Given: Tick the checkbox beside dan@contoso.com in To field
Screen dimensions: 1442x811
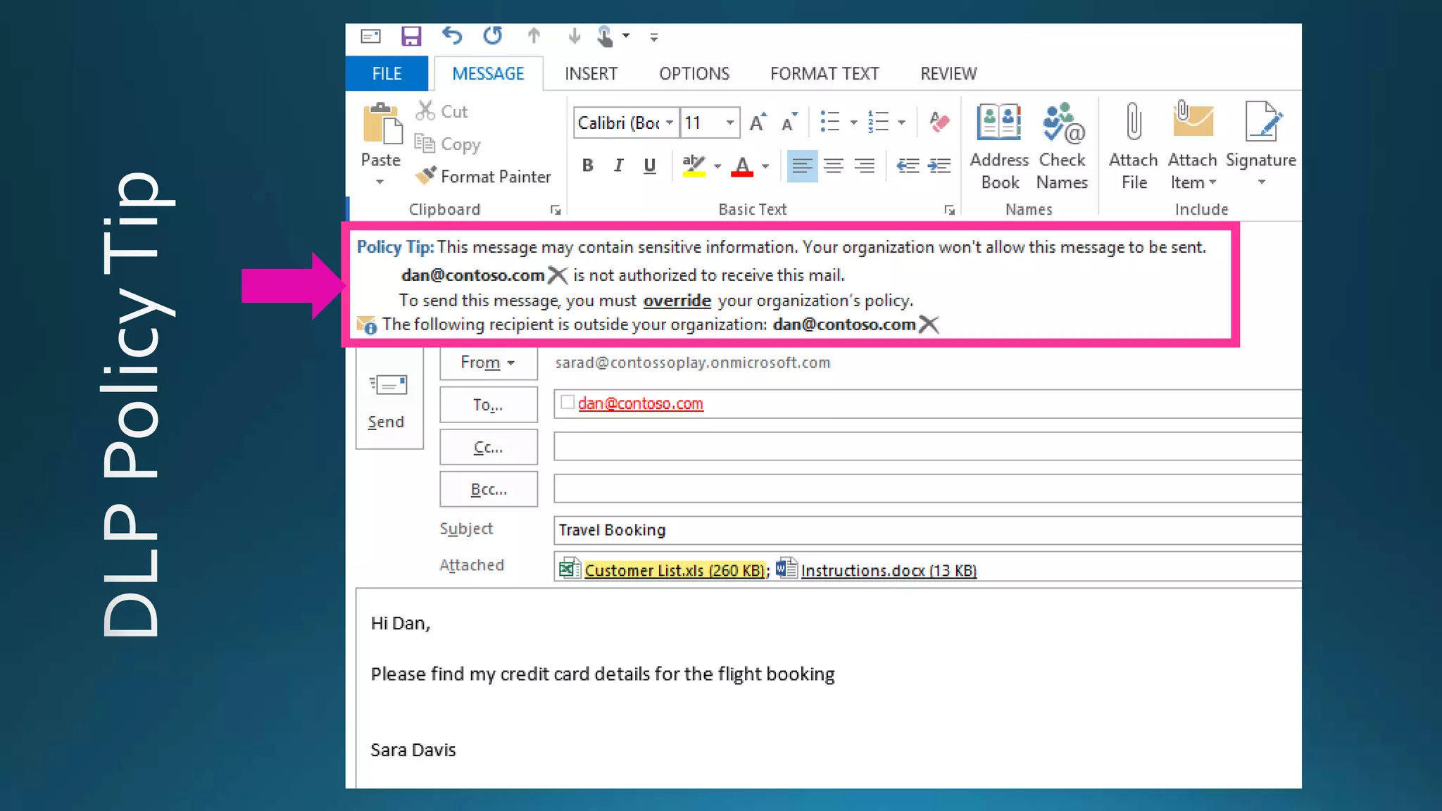Looking at the screenshot, I should (568, 402).
